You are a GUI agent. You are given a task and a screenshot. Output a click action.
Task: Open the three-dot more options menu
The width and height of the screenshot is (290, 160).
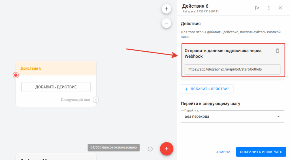coord(269,8)
